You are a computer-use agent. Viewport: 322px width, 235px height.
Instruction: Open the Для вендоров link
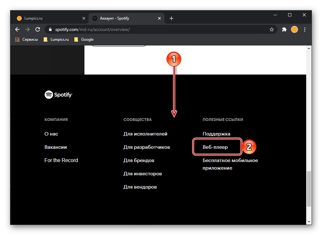click(x=140, y=187)
